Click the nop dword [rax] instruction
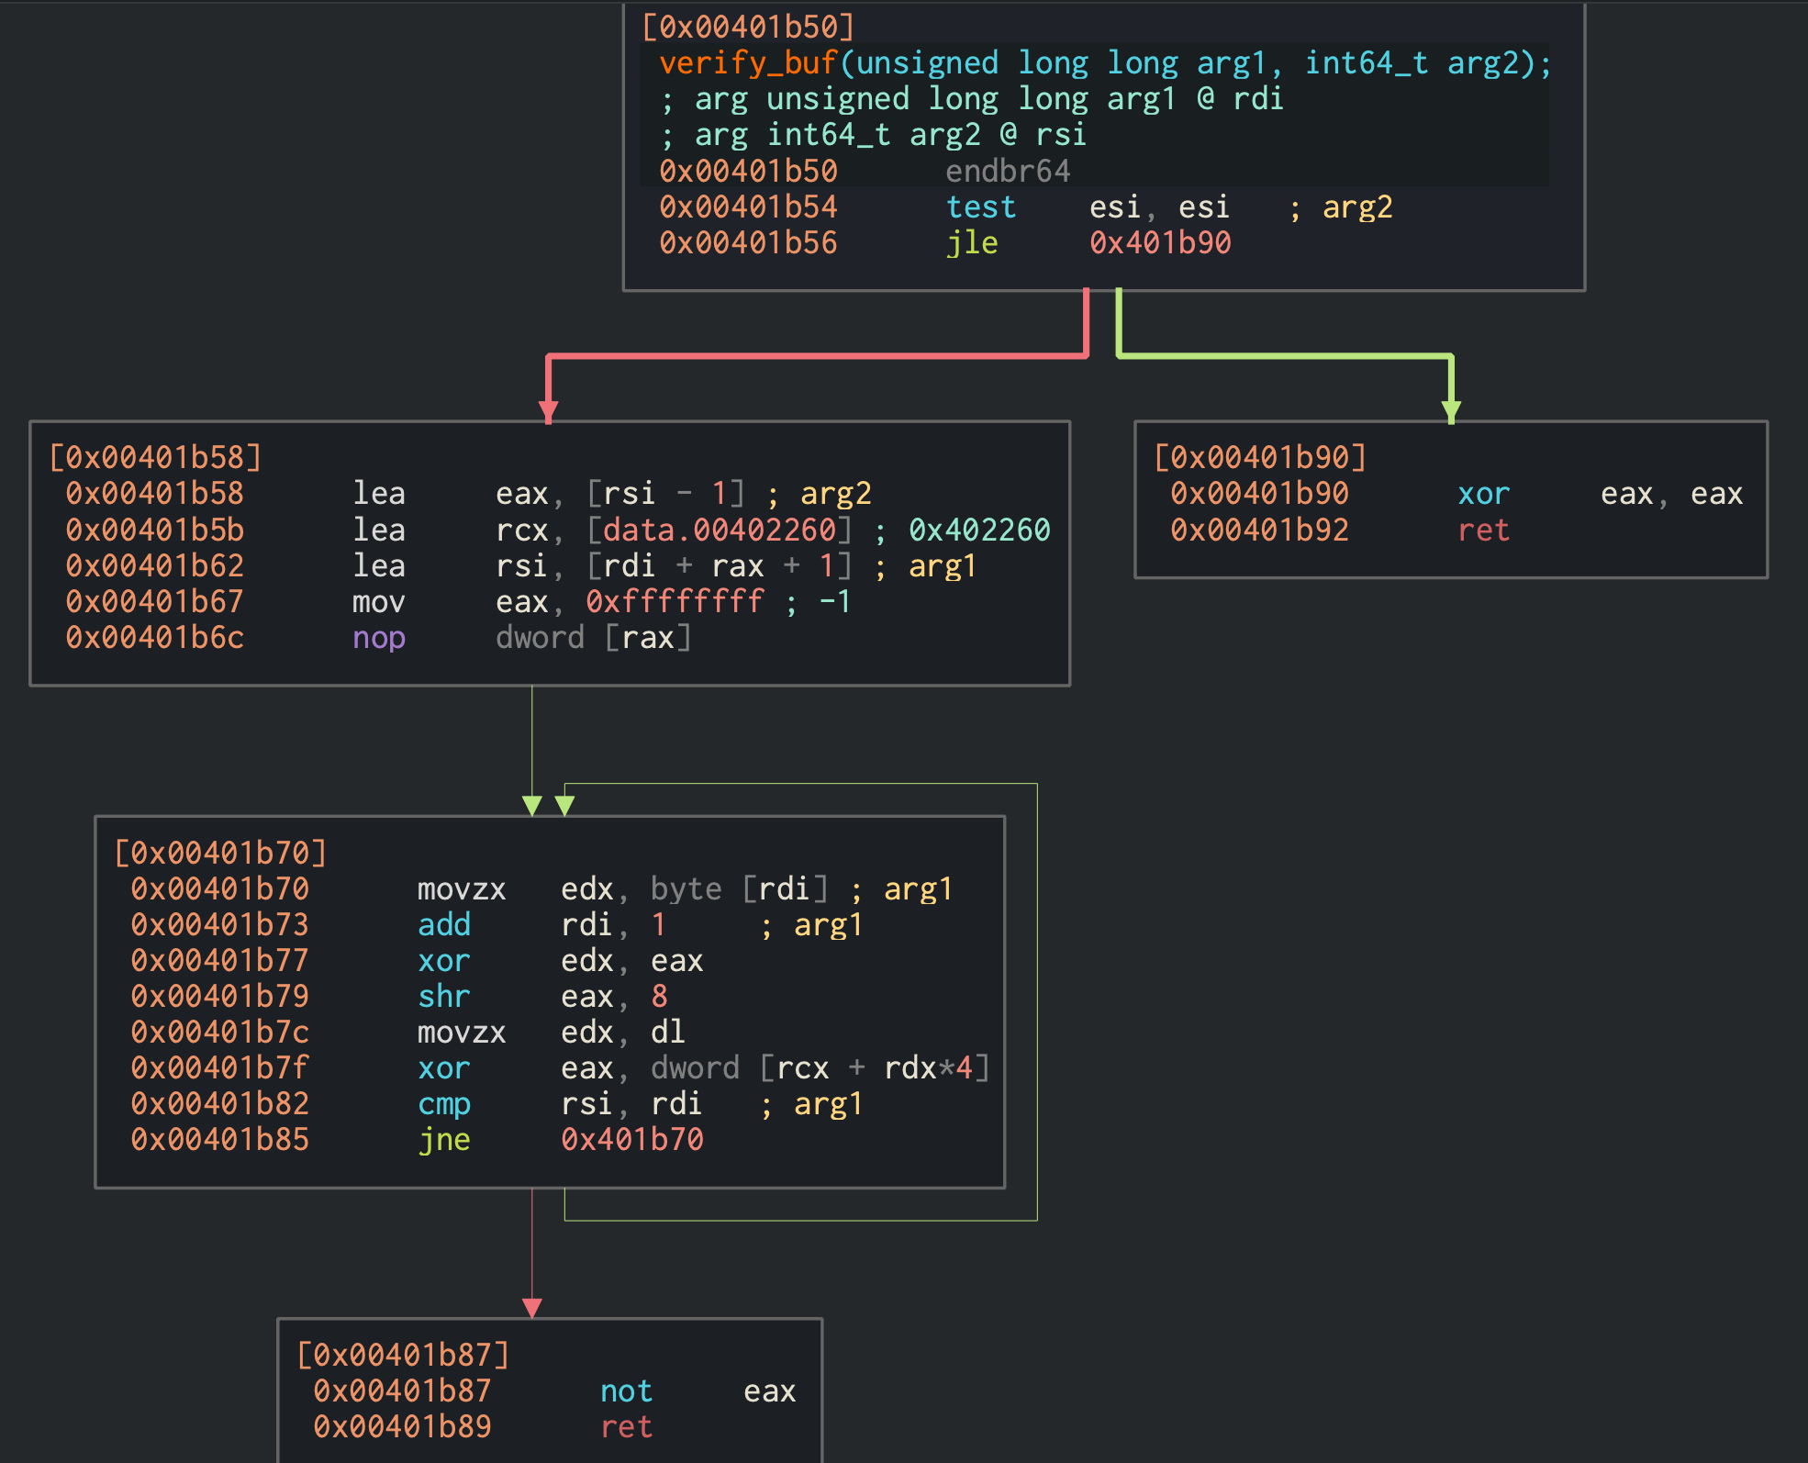Viewport: 1808px width, 1463px height. coord(379,638)
